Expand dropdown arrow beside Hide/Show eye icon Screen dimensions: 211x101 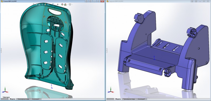coord(60,4)
